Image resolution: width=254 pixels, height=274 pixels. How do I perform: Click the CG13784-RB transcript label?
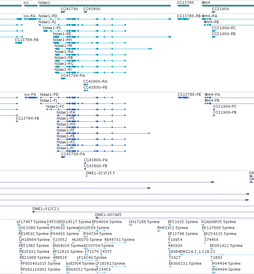27,40
